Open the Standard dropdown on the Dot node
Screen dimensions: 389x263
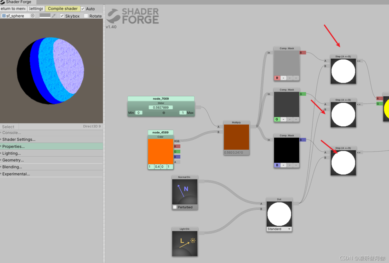(x=279, y=229)
